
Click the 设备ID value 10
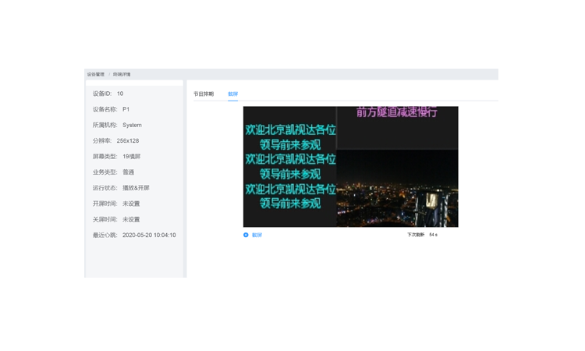point(120,94)
